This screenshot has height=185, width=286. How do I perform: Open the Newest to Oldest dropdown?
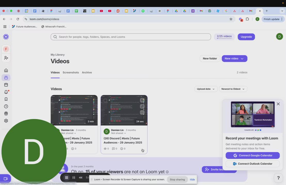[x=233, y=89]
